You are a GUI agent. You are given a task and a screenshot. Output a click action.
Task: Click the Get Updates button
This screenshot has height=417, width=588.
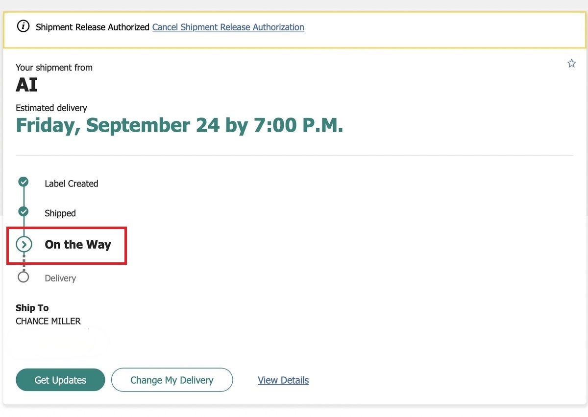(60, 380)
